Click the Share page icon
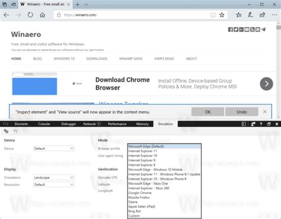This screenshot has height=219, width=281. click(x=262, y=15)
